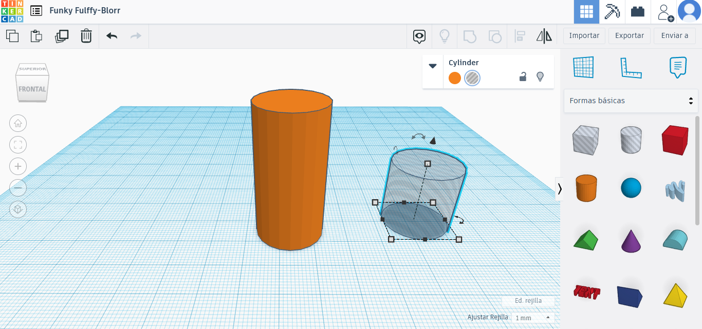The height and width of the screenshot is (329, 702).
Task: Open the user profile avatar
Action: click(689, 11)
